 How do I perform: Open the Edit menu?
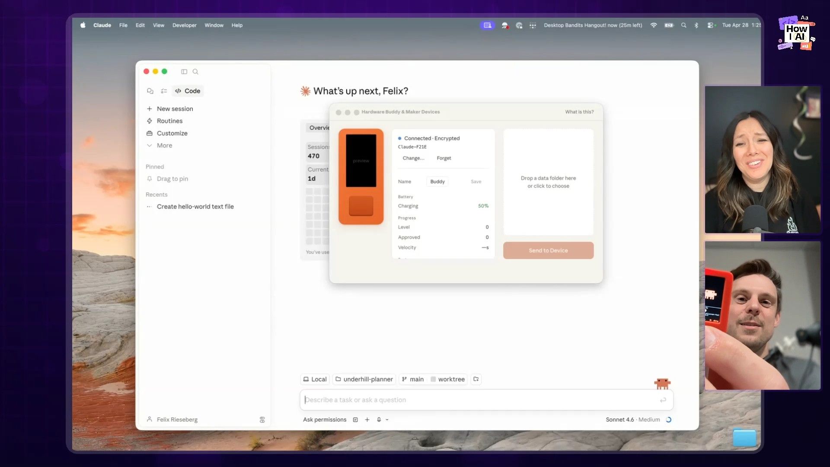coord(140,25)
